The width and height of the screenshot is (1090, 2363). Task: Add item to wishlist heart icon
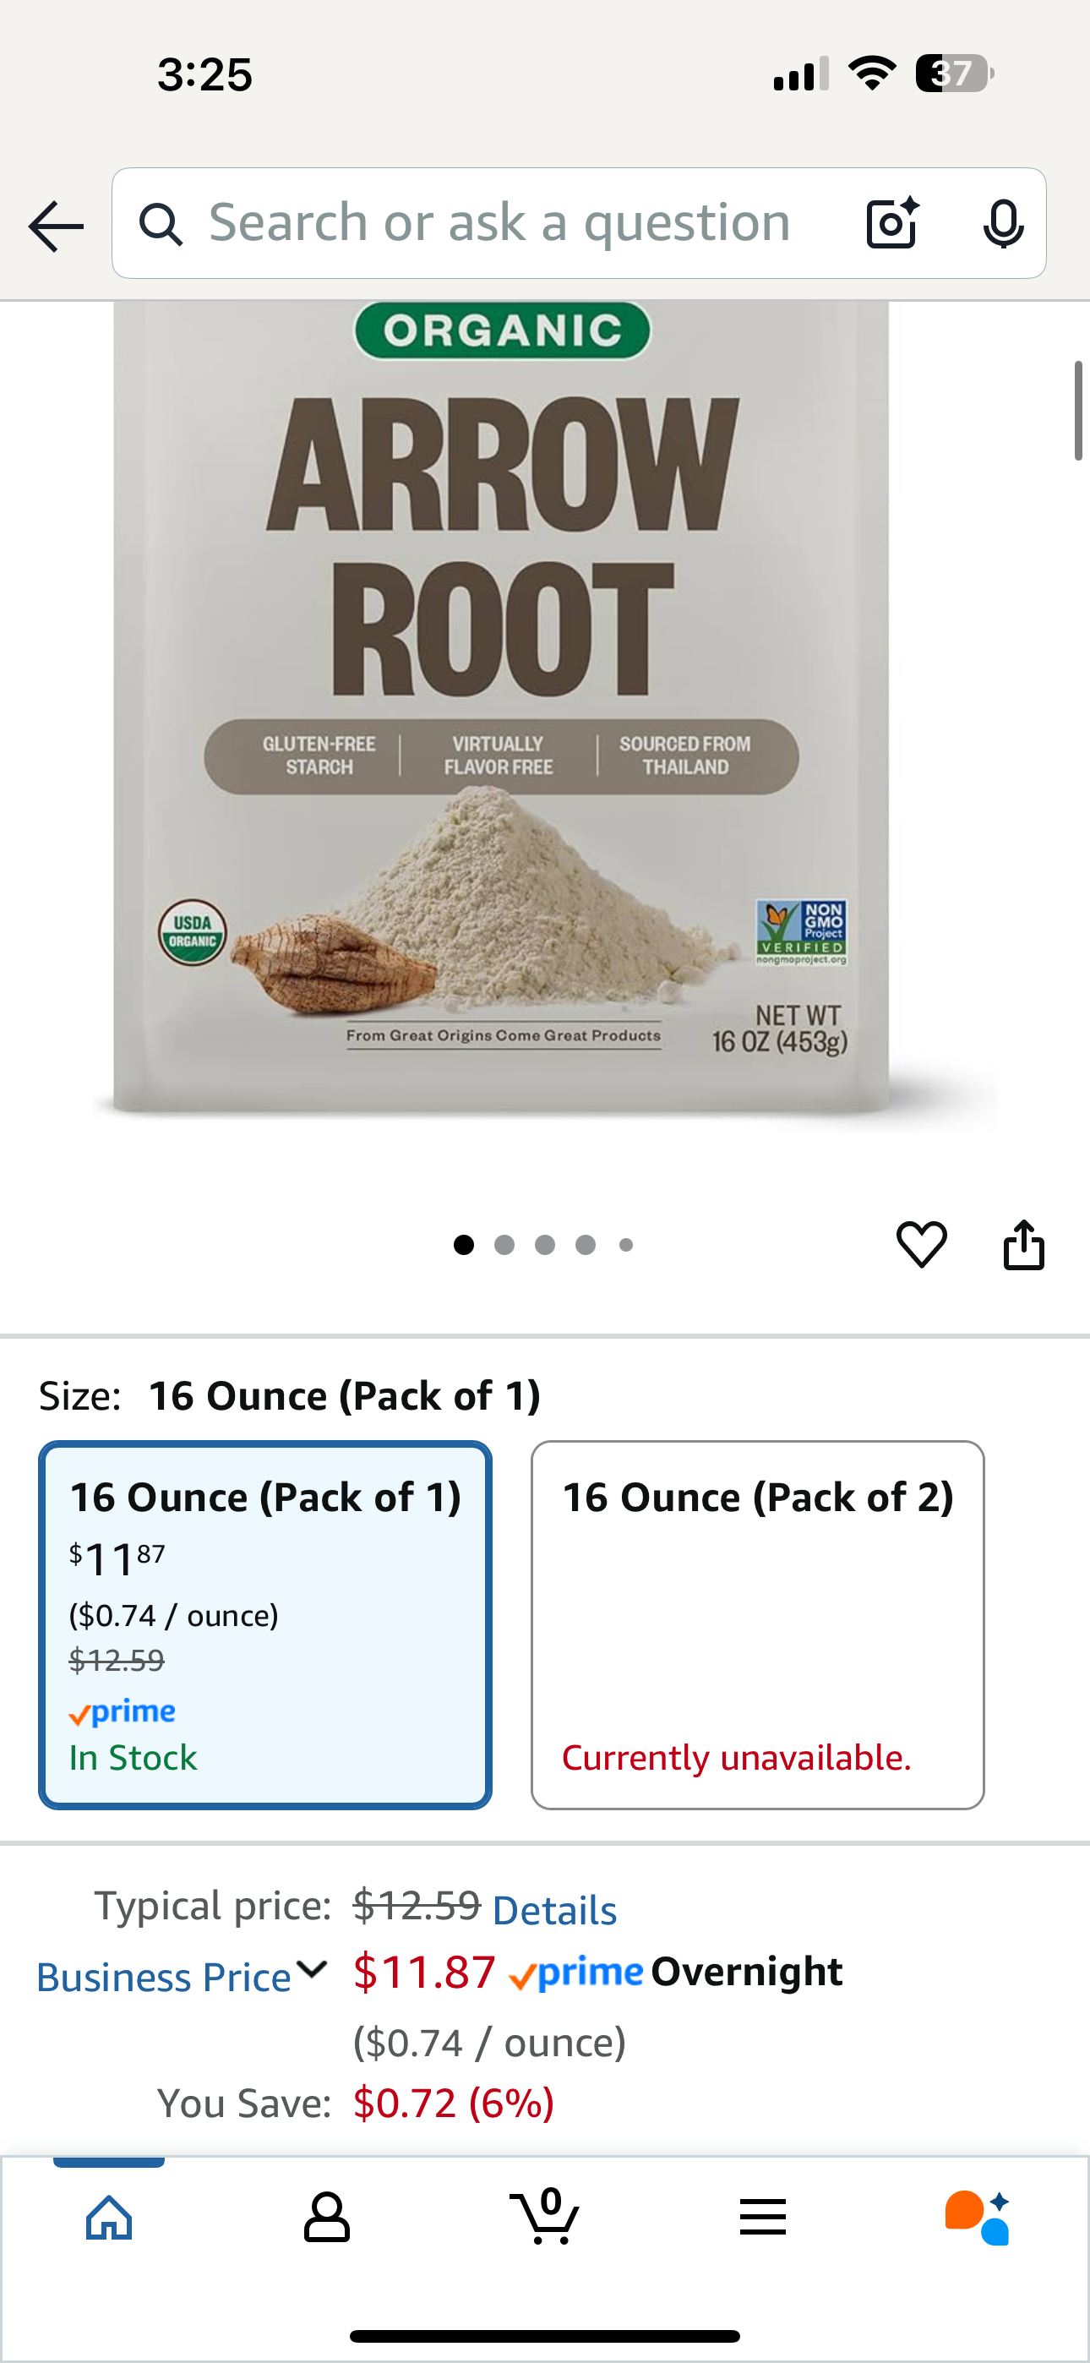pyautogui.click(x=921, y=1245)
